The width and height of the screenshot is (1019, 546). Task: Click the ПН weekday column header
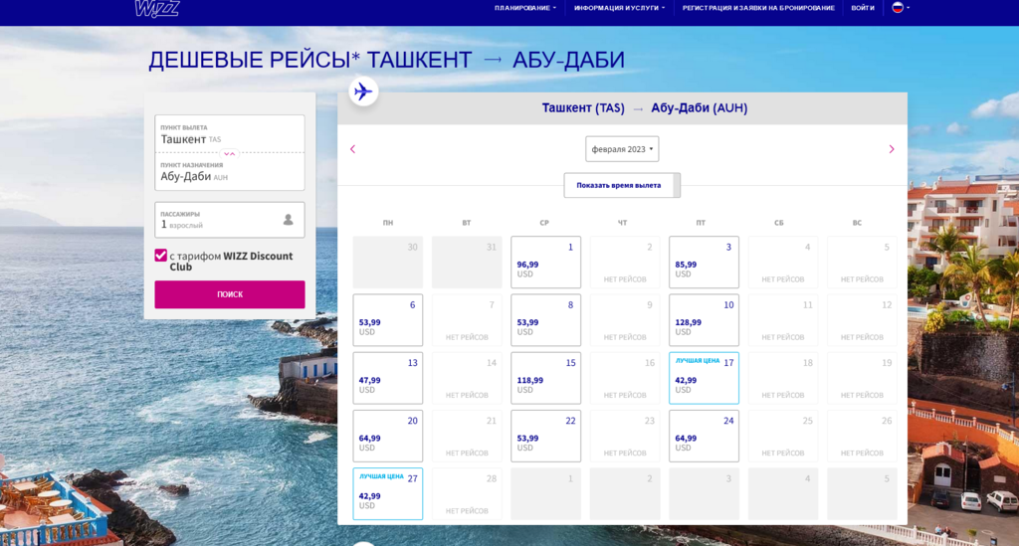[x=388, y=223]
